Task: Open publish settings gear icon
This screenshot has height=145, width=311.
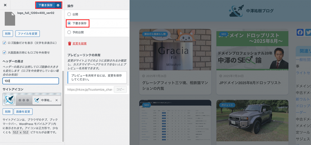Action: coord(58,5)
